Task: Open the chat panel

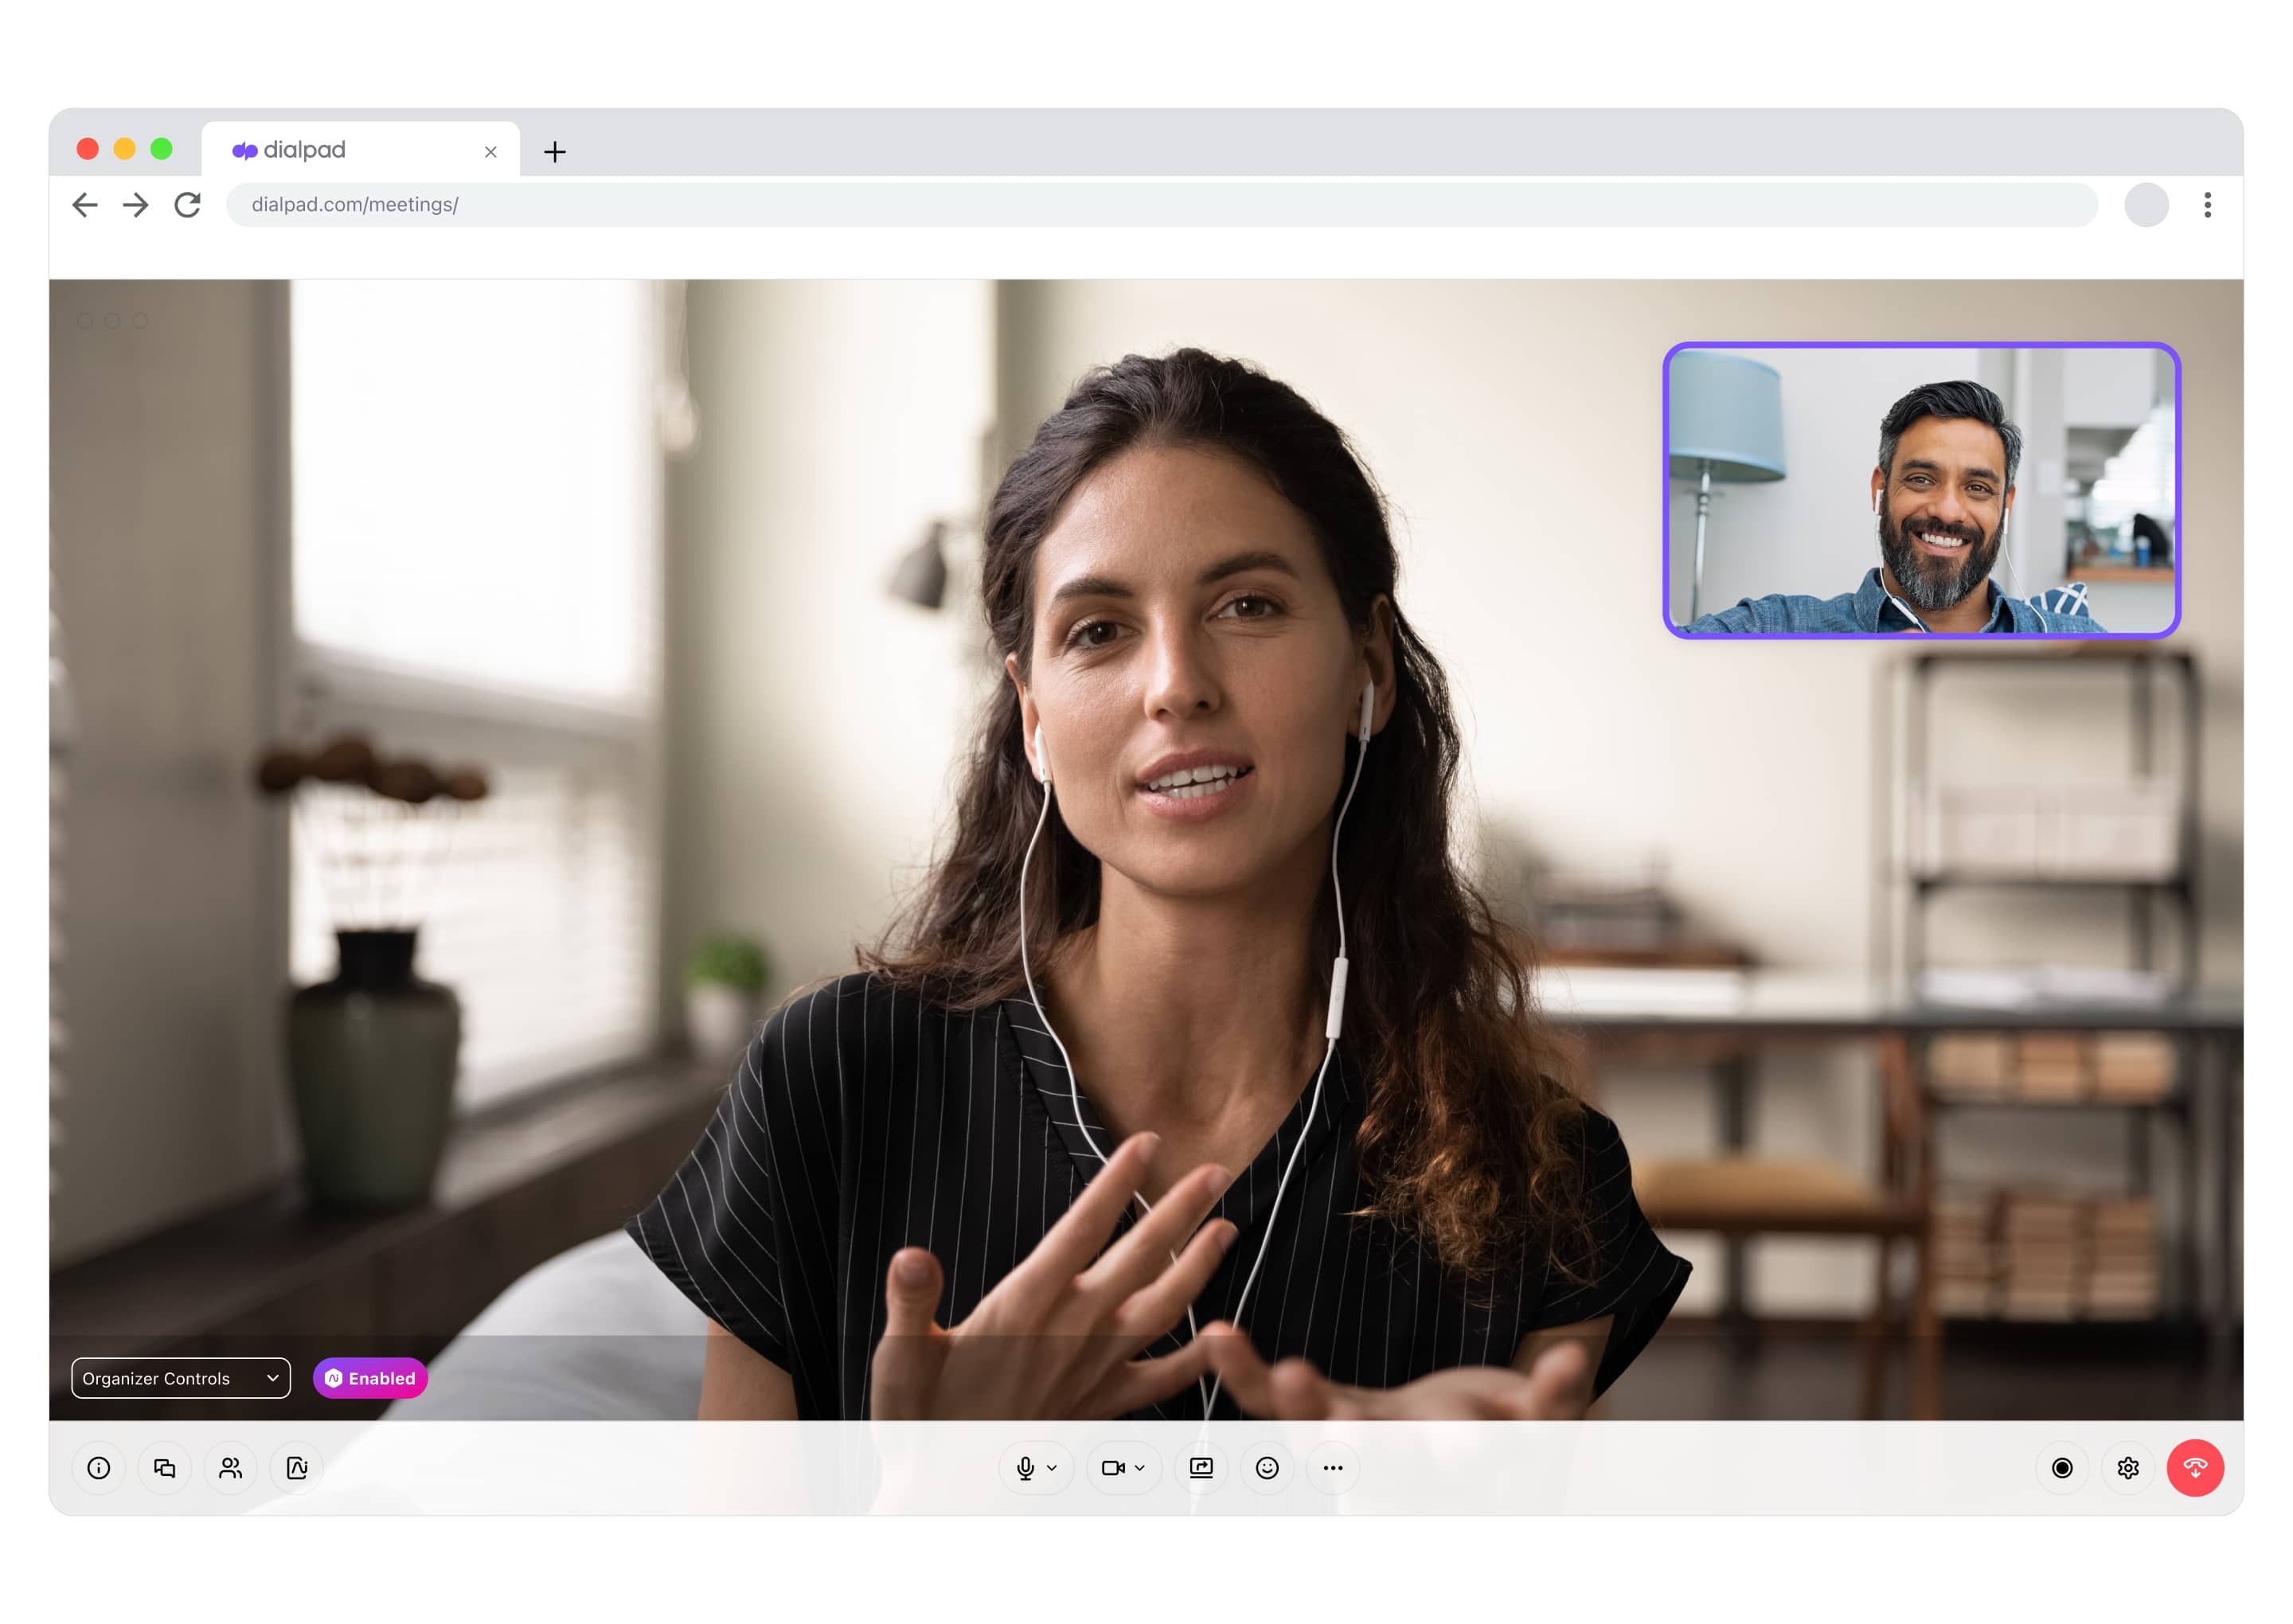Action: pyautogui.click(x=164, y=1468)
